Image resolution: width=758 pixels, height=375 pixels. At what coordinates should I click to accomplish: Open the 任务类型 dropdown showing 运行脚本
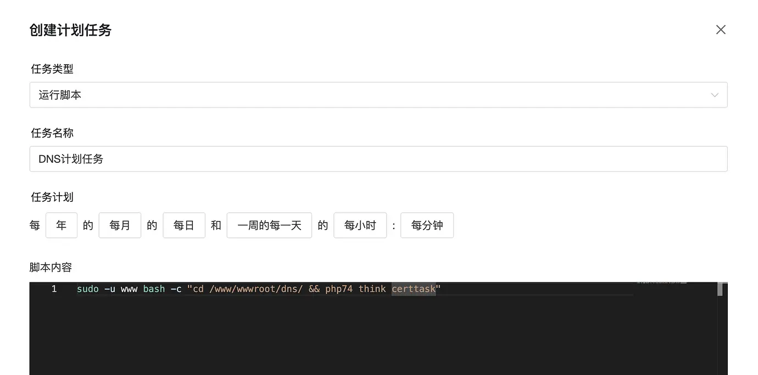[378, 95]
